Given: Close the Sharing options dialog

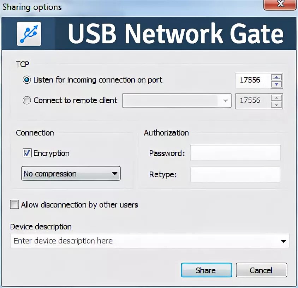Looking at the screenshot, I should pos(280,4).
